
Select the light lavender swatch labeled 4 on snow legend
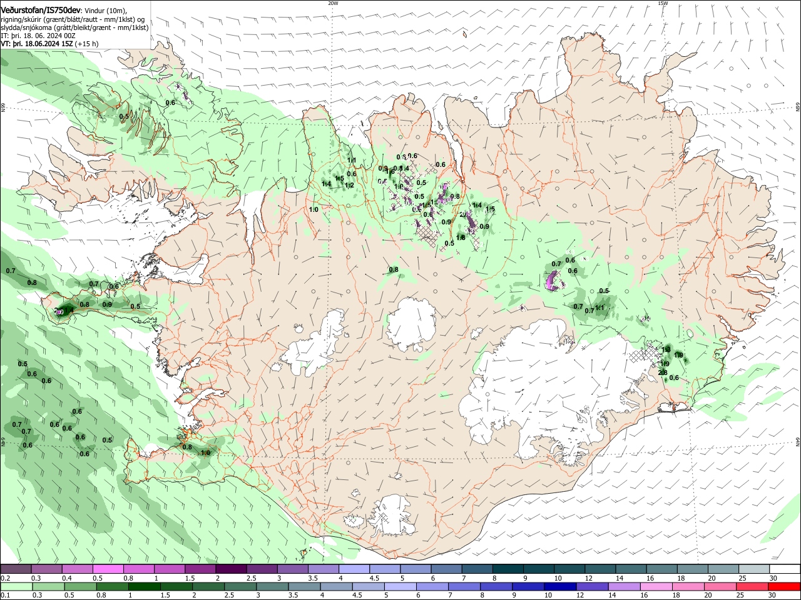tap(354, 569)
